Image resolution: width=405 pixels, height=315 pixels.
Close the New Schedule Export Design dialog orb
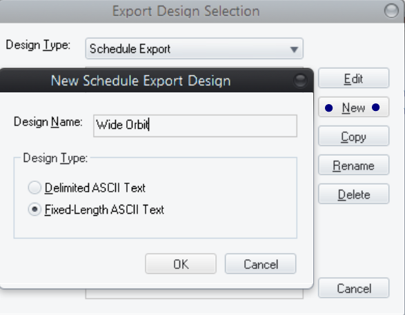point(300,81)
